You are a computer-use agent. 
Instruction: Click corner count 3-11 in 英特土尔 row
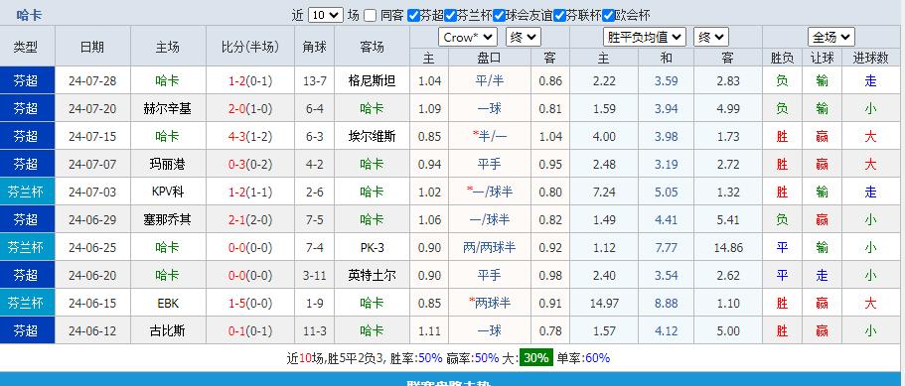[x=315, y=276]
